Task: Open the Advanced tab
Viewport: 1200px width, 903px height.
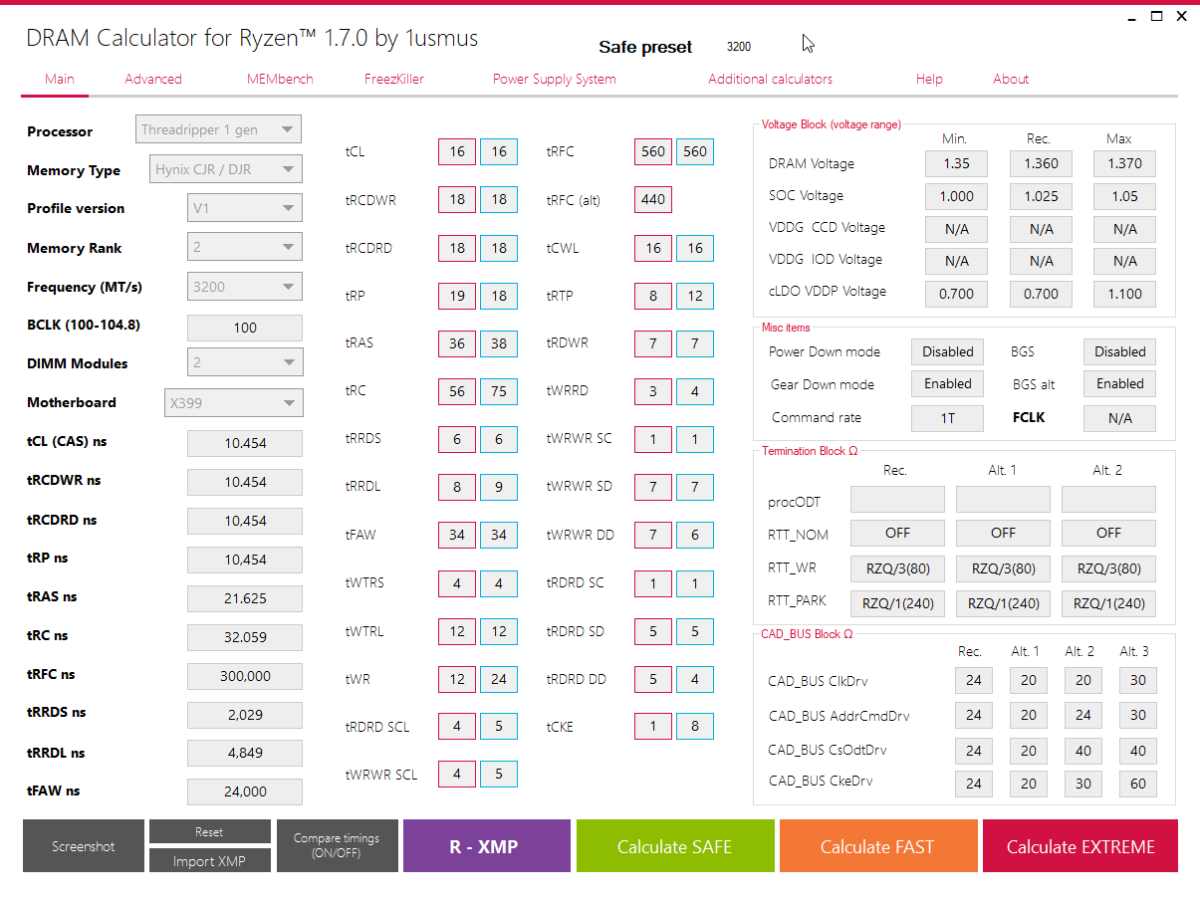Action: [x=153, y=79]
